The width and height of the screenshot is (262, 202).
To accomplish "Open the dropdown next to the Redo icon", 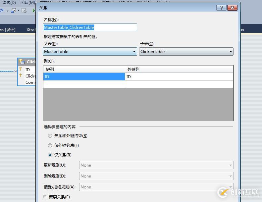I will (x=8, y=11).
